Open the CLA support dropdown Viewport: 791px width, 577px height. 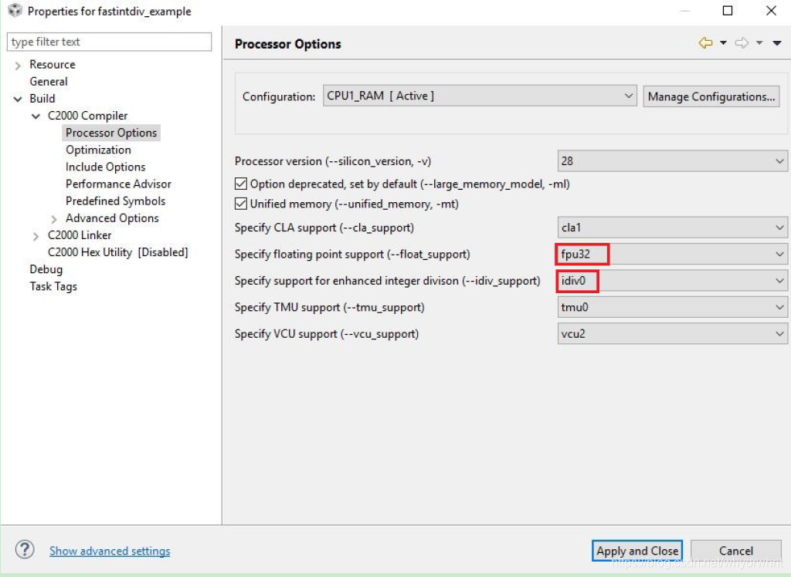click(672, 228)
